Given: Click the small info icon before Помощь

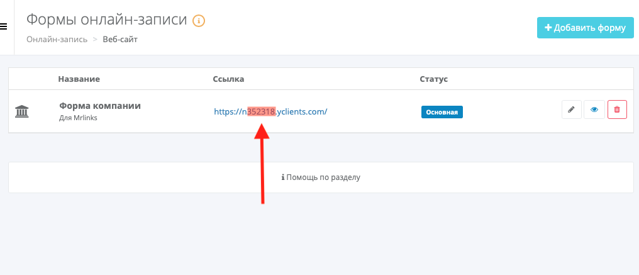Looking at the screenshot, I should pos(283,177).
